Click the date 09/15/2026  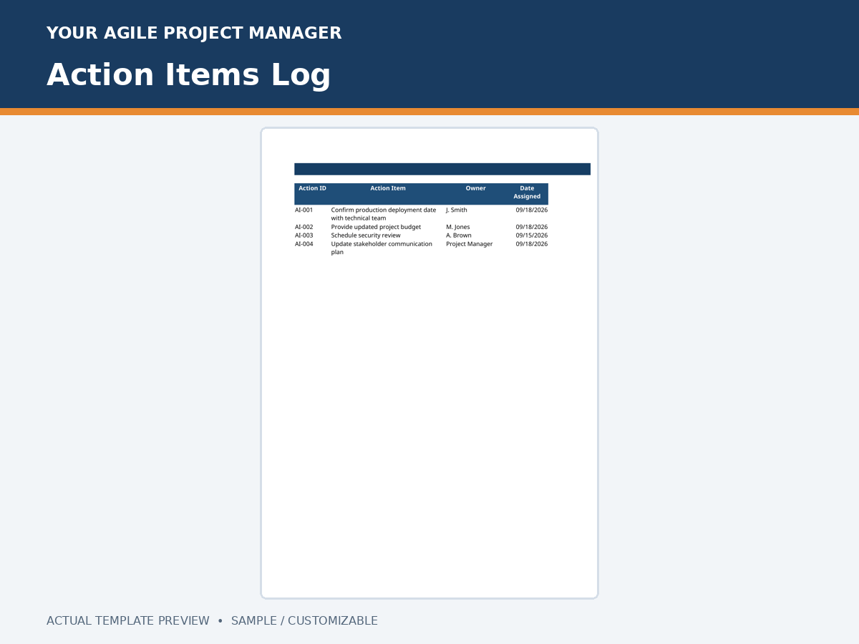(532, 235)
